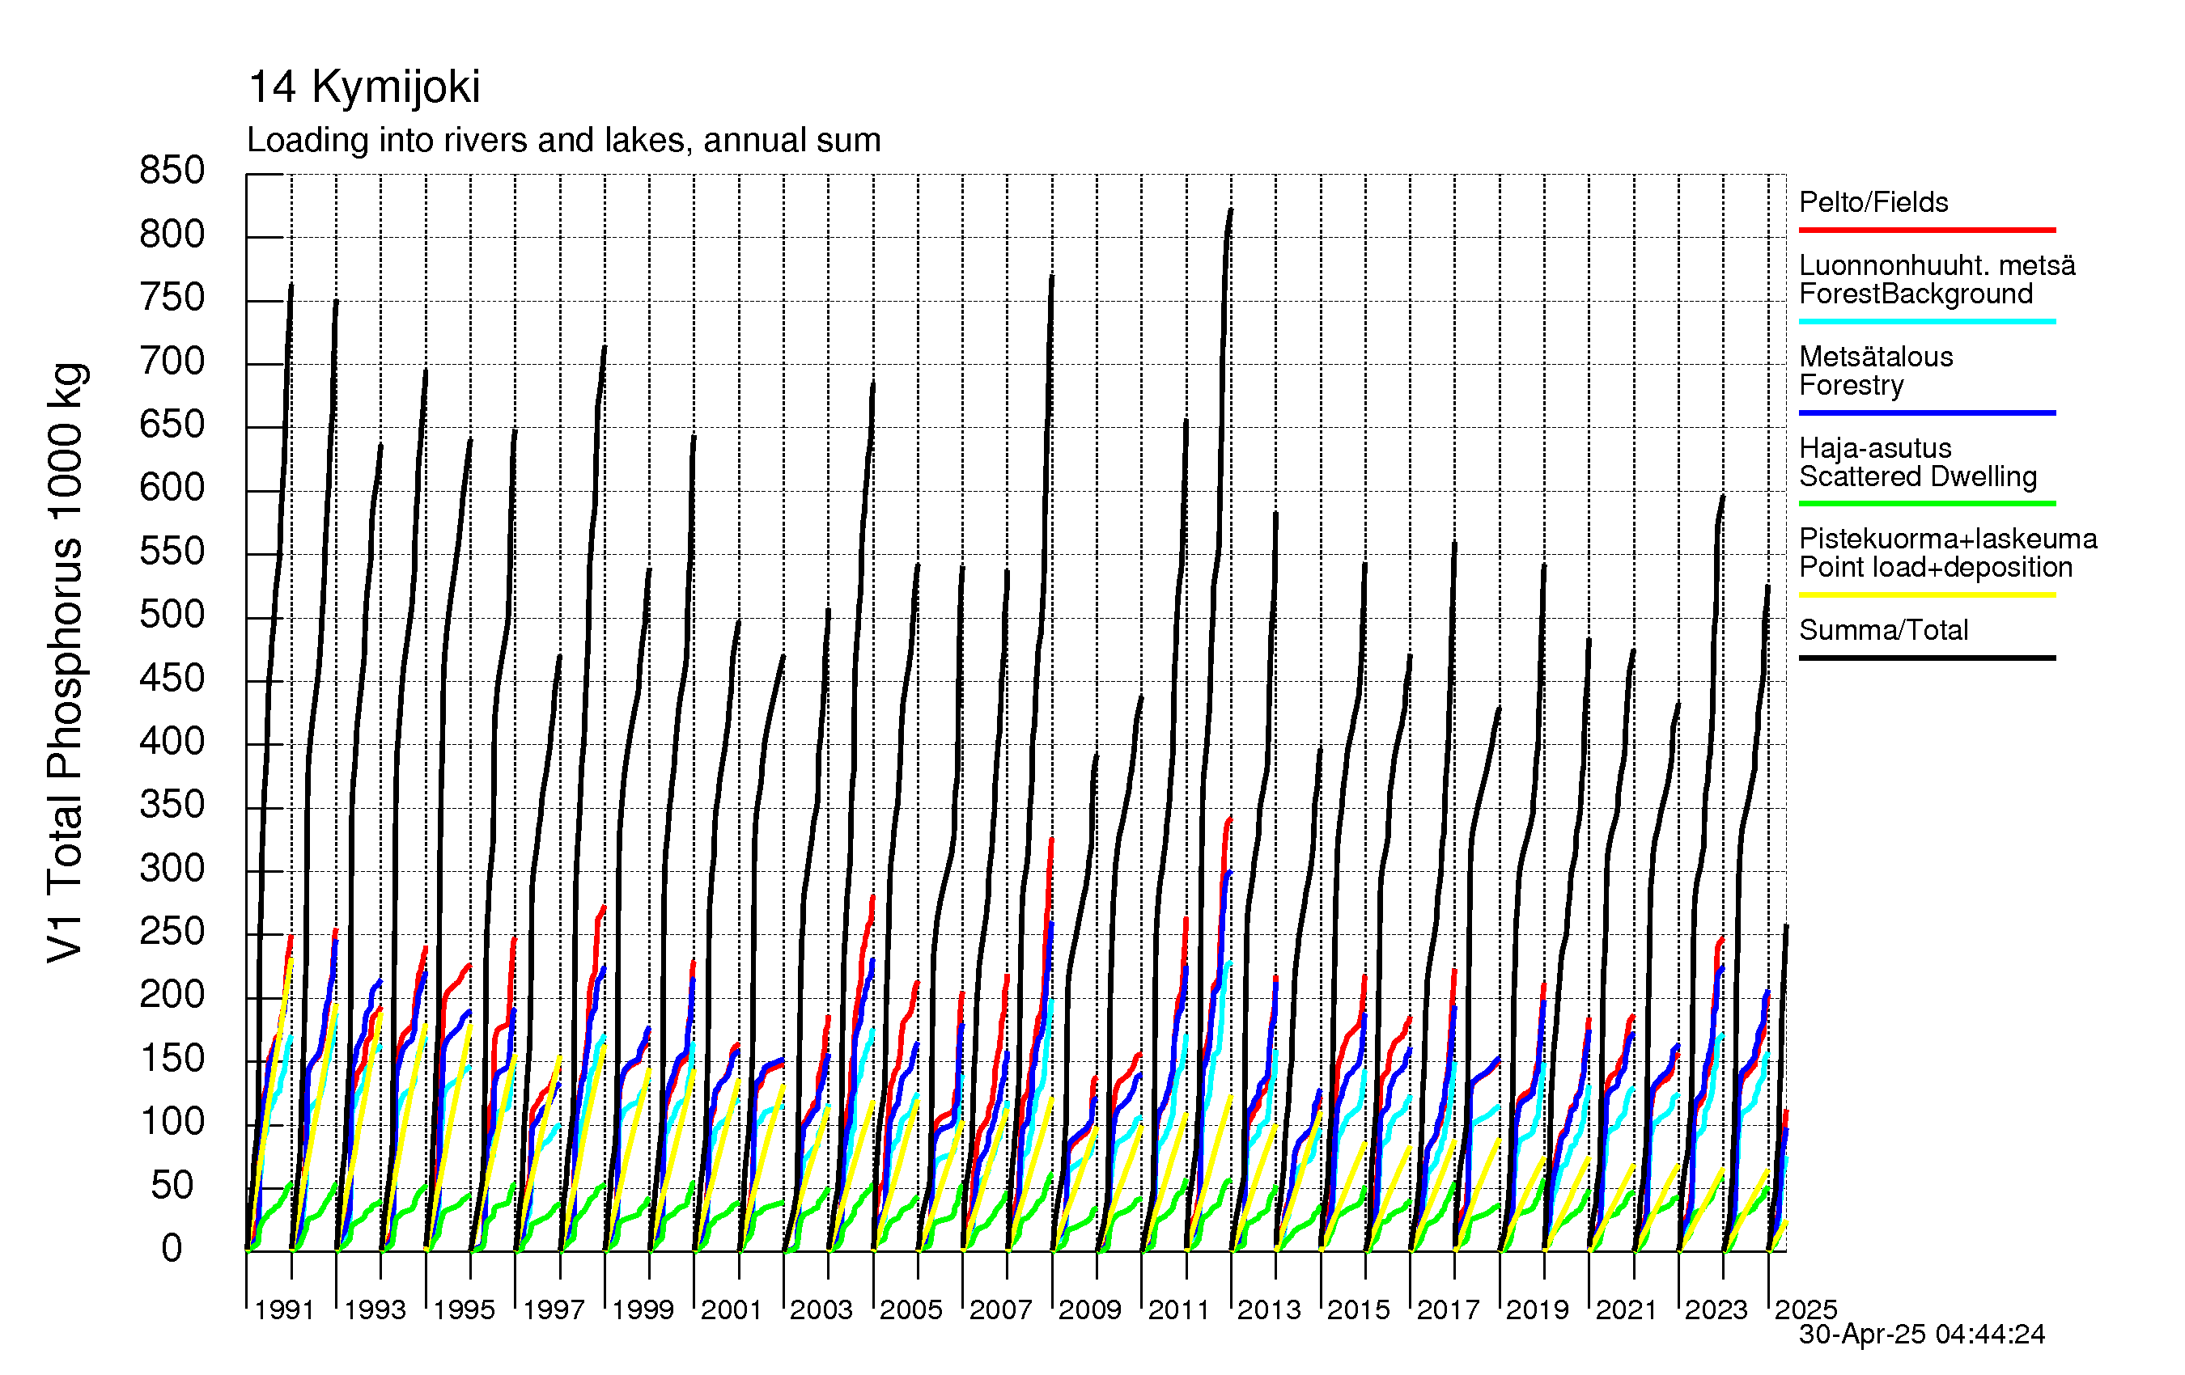Click the x-axis year 2009
Image resolution: width=2185 pixels, height=1375 pixels.
[x=1090, y=1309]
